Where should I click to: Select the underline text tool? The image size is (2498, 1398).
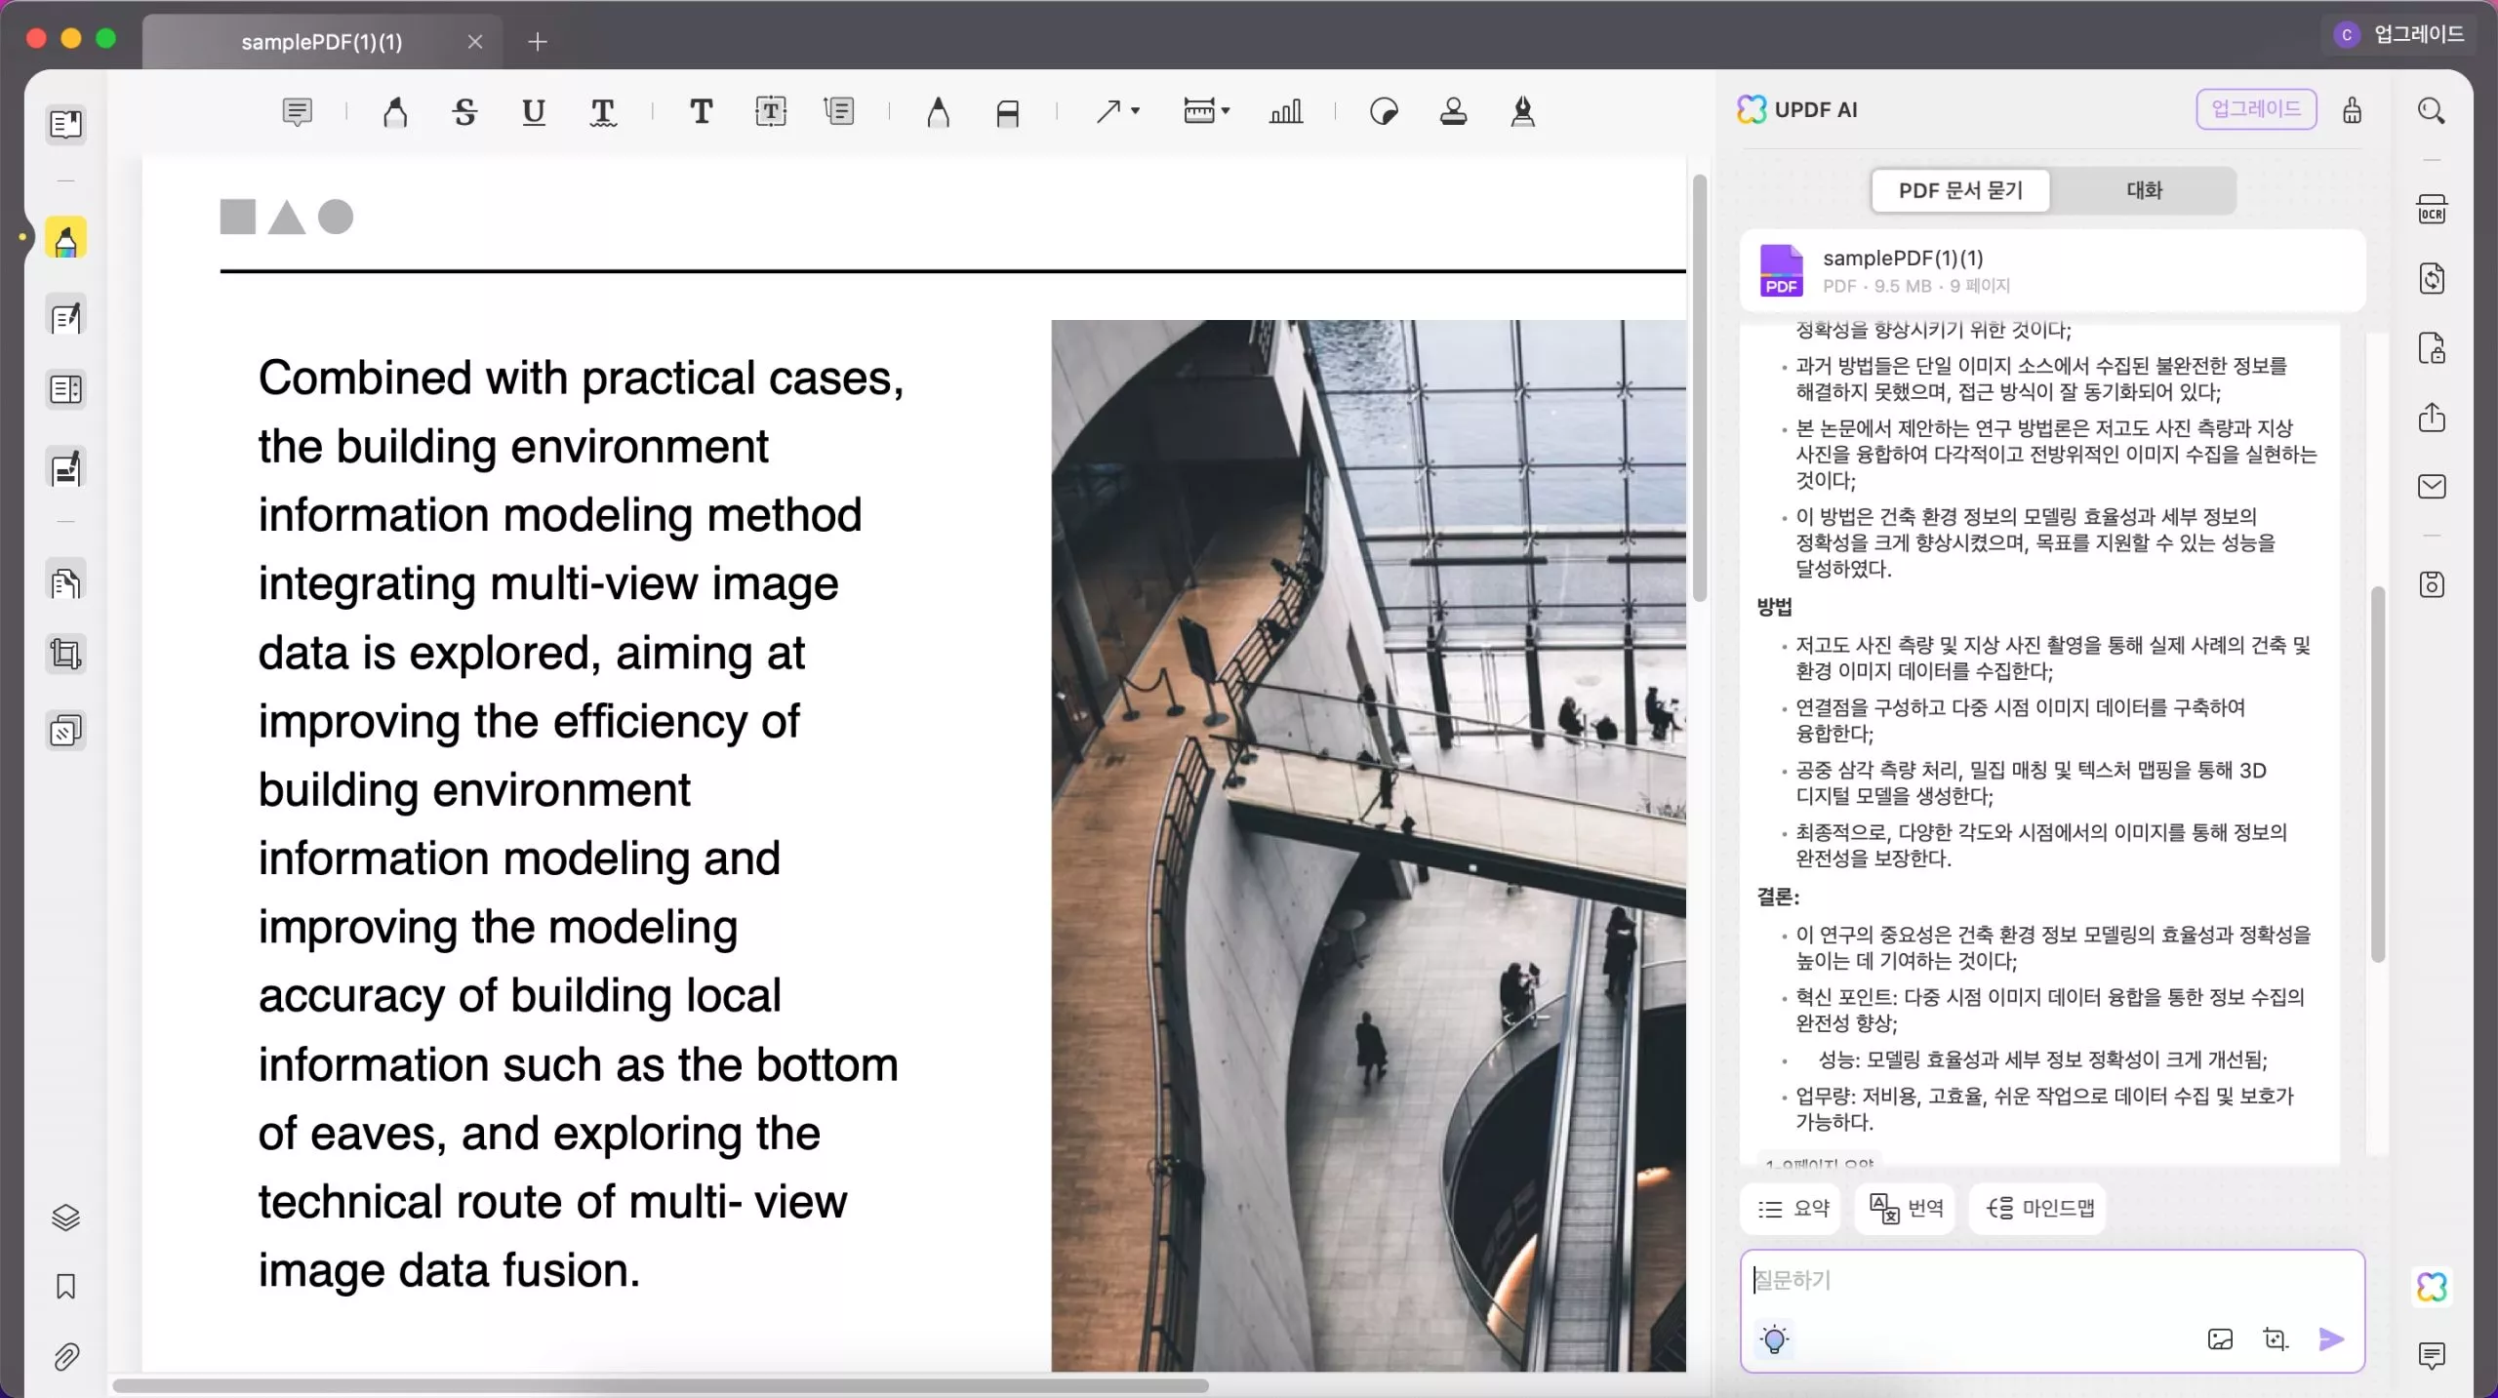click(x=534, y=111)
